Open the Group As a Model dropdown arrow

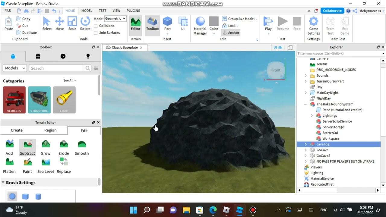(x=257, y=19)
